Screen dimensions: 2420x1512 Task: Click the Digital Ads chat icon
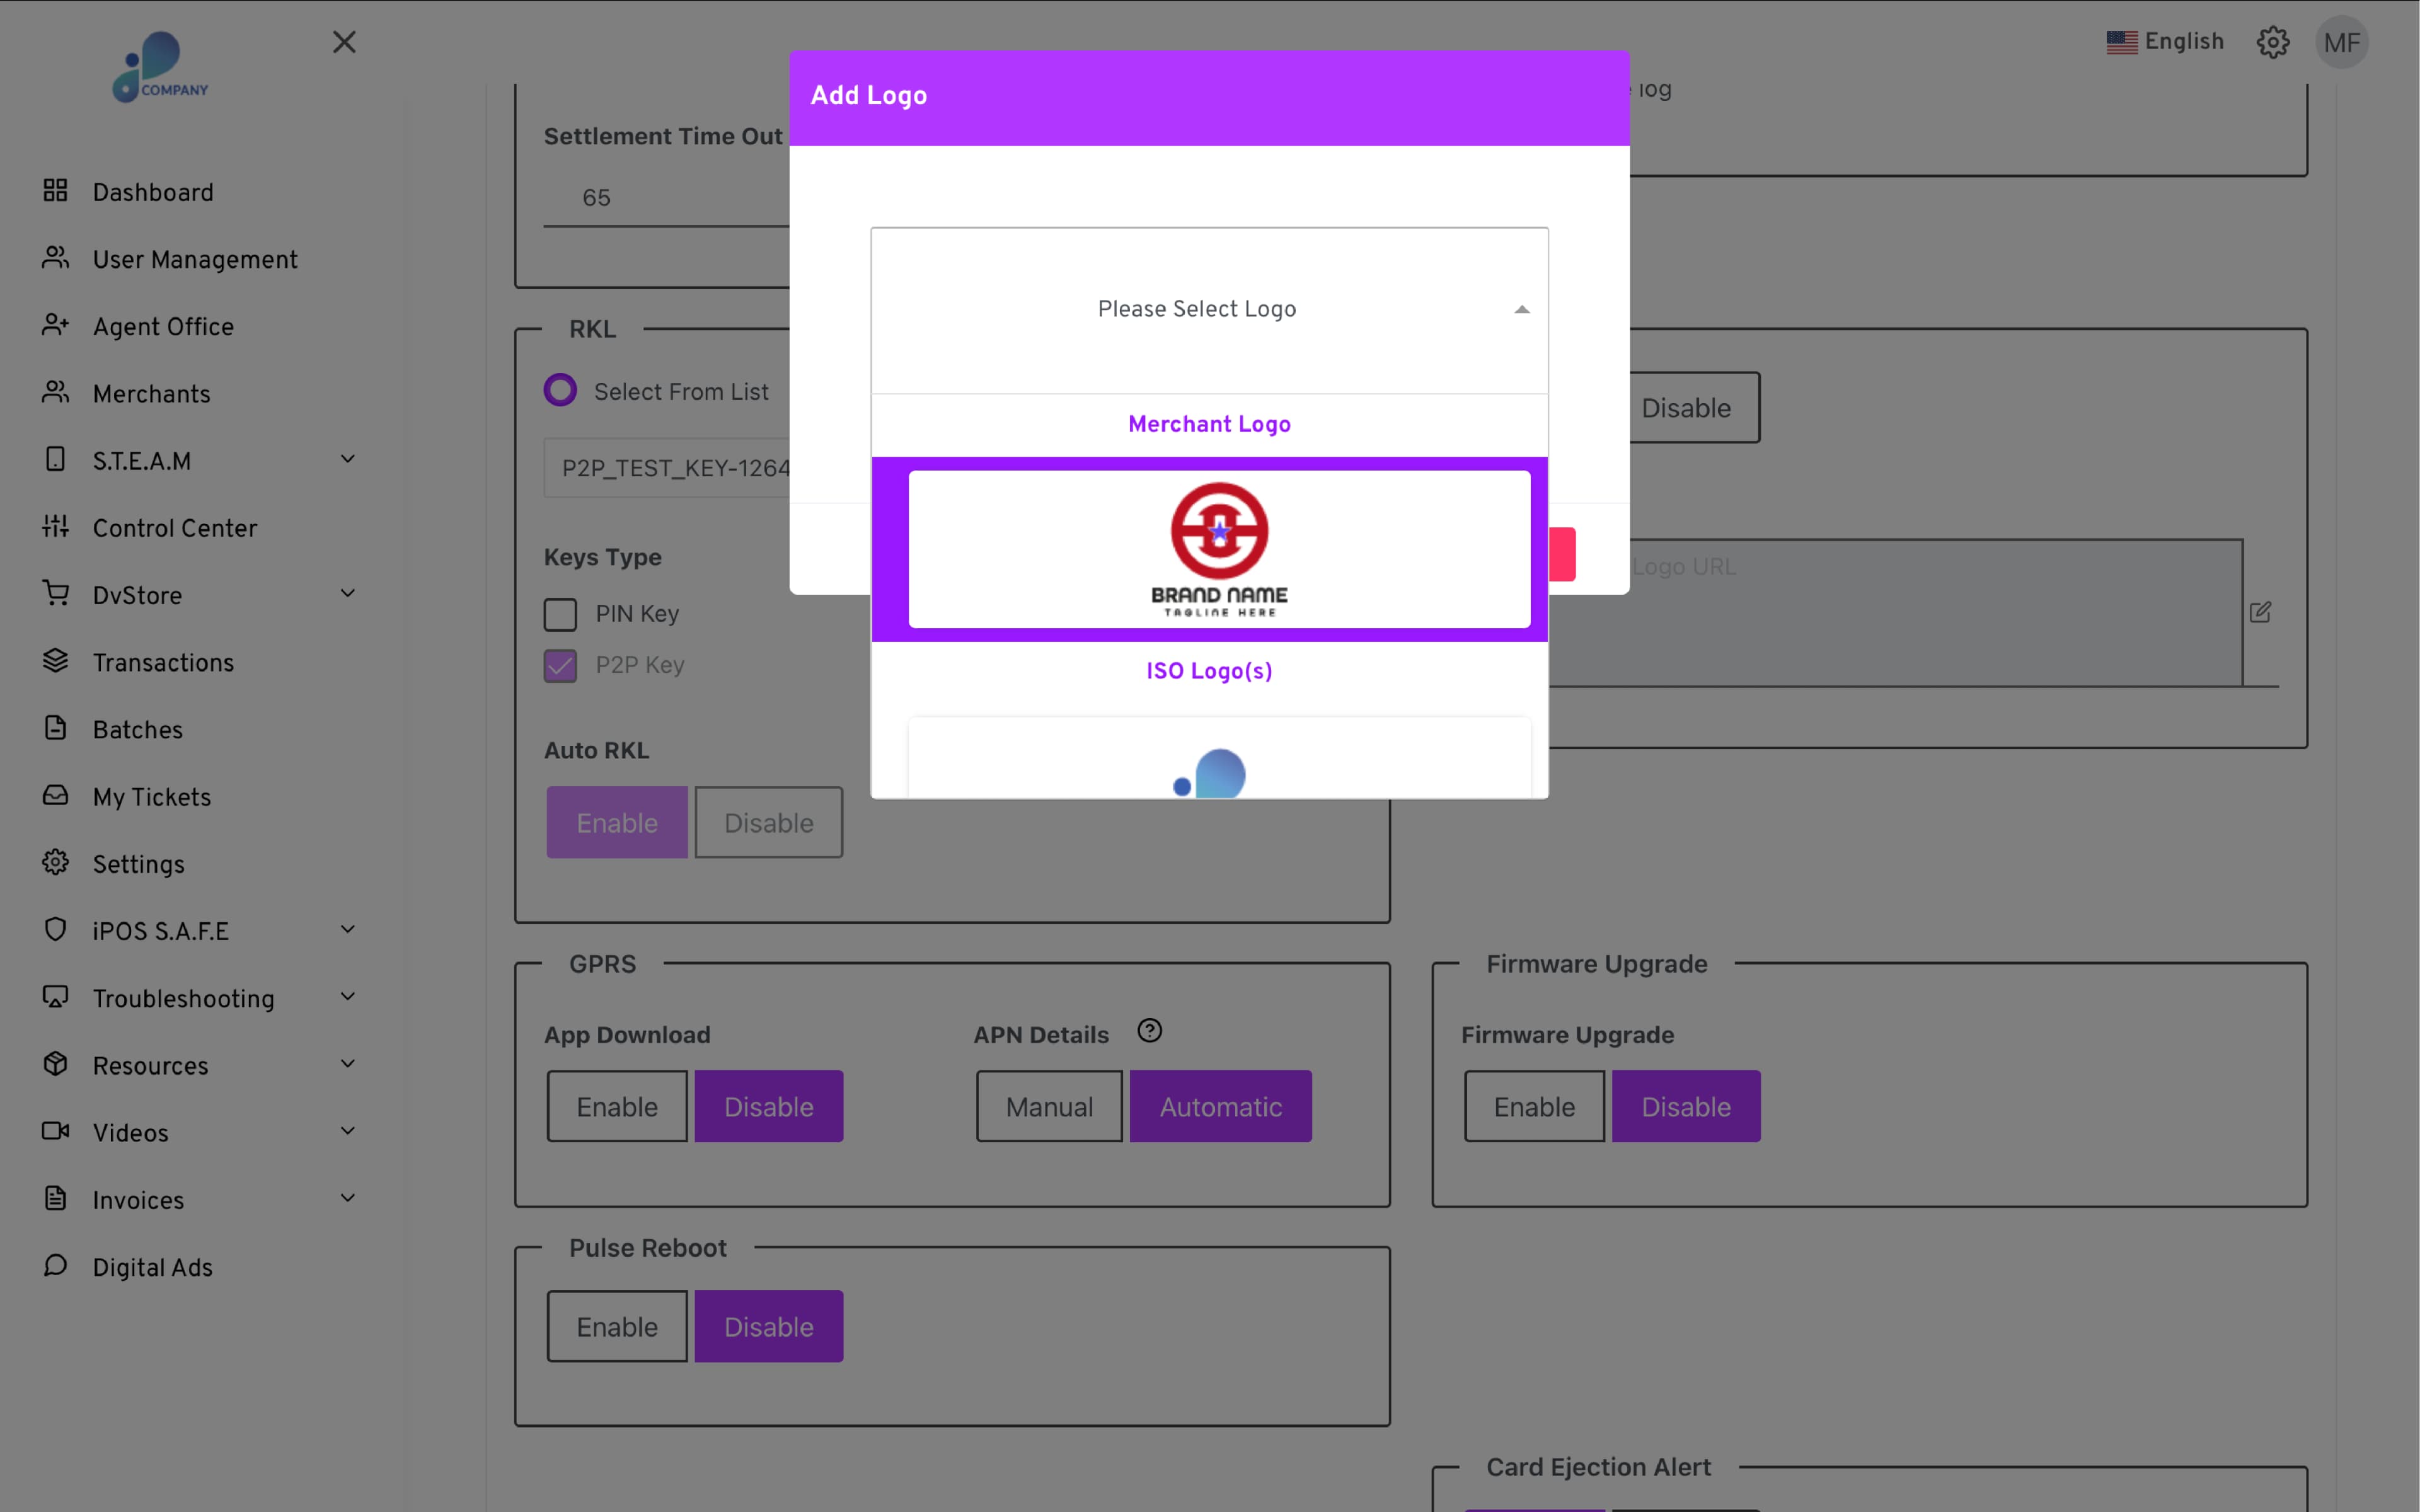tap(55, 1266)
